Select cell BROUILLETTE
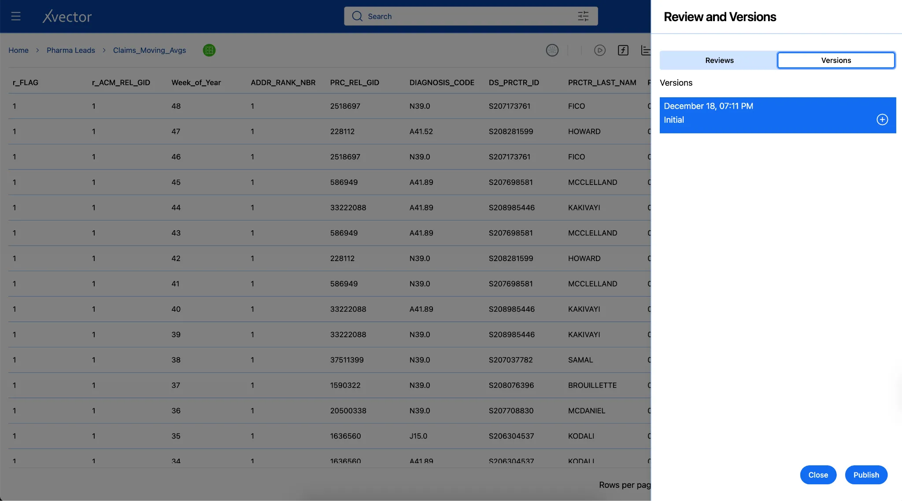 [592, 385]
